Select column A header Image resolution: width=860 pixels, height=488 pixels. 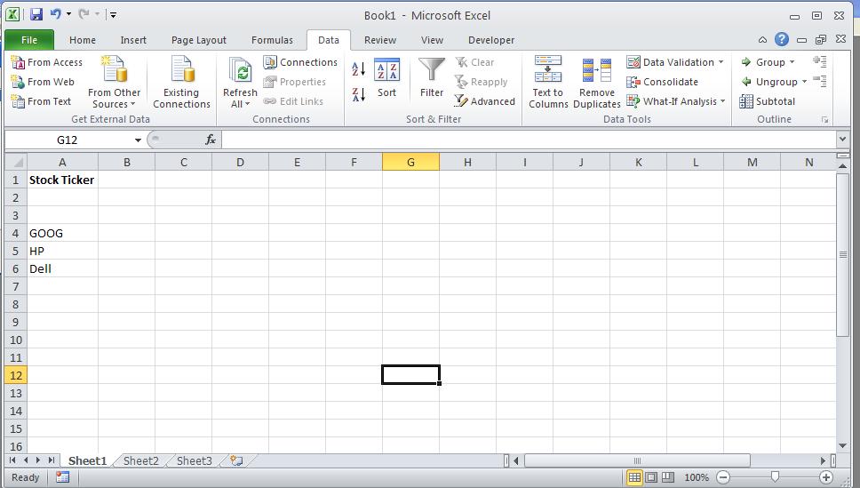click(x=62, y=162)
